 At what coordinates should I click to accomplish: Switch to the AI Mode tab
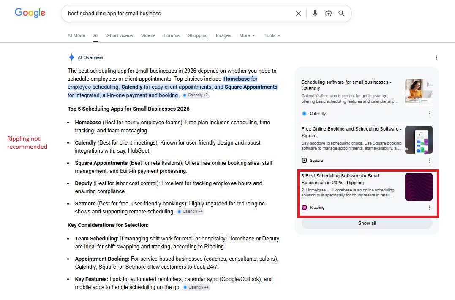(x=76, y=35)
